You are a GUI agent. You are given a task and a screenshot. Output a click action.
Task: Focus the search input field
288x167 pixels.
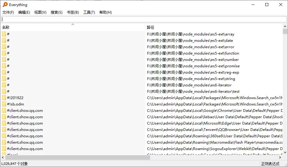pyautogui.click(x=144, y=19)
